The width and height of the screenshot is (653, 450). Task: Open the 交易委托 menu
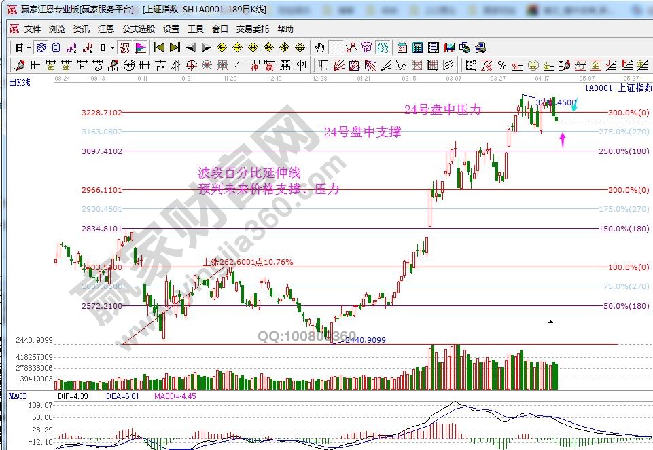252,29
